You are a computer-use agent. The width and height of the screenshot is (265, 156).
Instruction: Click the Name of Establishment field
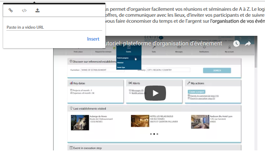(x=103, y=70)
